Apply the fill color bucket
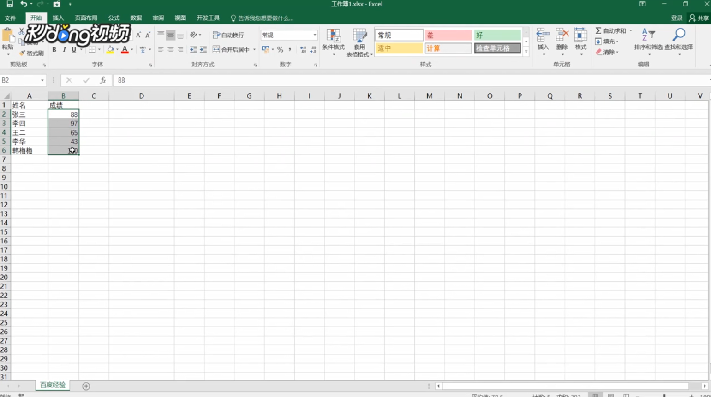This screenshot has height=397, width=711. (x=110, y=50)
